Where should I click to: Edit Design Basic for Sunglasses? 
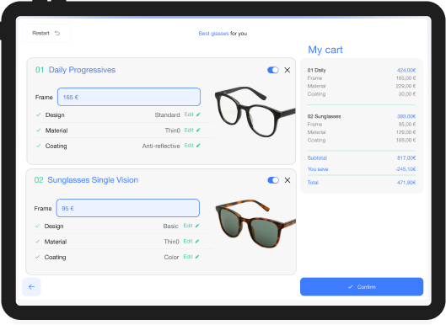pos(191,226)
